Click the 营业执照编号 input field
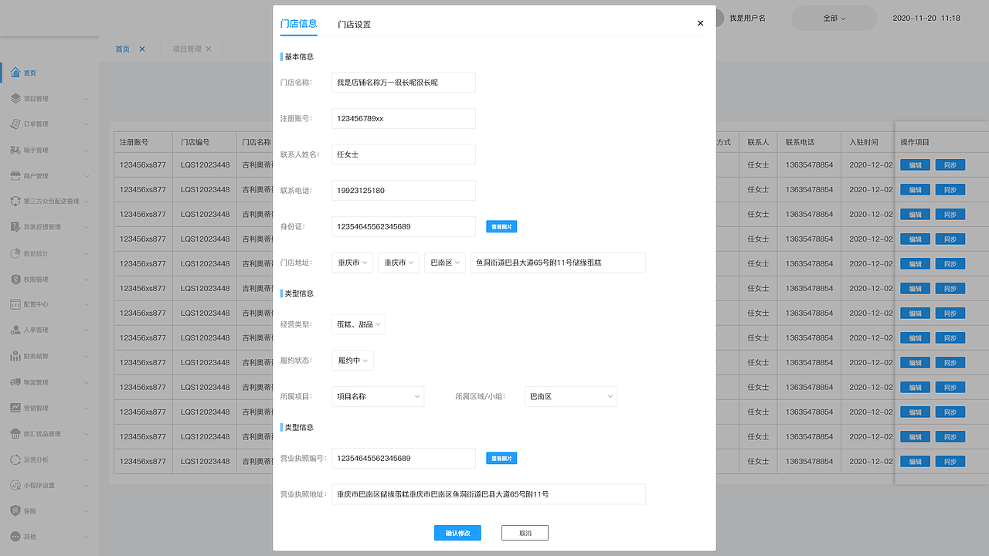The width and height of the screenshot is (989, 556). (x=403, y=458)
